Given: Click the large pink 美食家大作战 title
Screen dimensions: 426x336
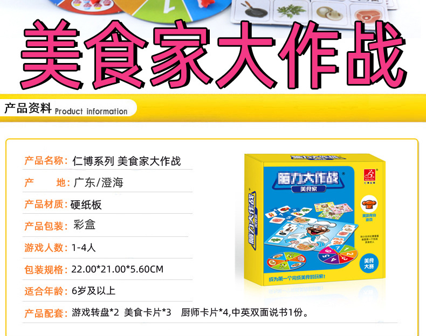Looking at the screenshot, I should pyautogui.click(x=213, y=55).
